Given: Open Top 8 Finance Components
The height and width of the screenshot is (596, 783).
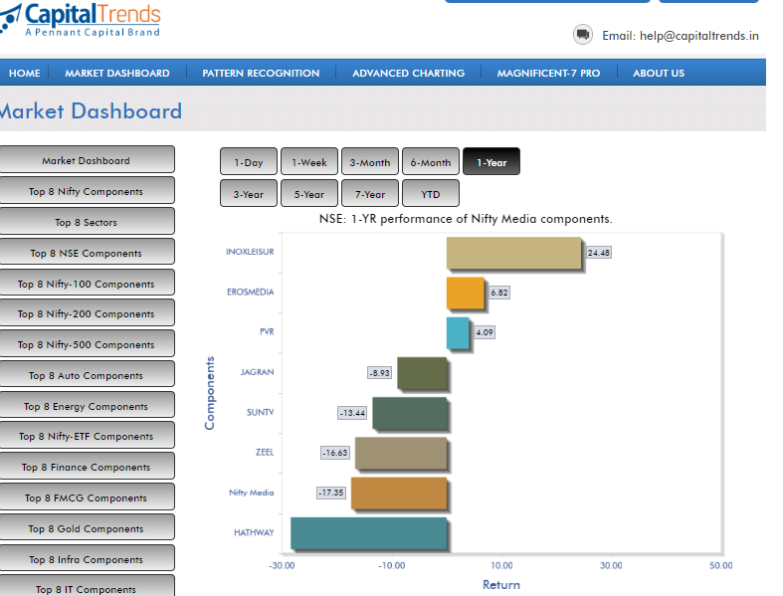Looking at the screenshot, I should (86, 467).
